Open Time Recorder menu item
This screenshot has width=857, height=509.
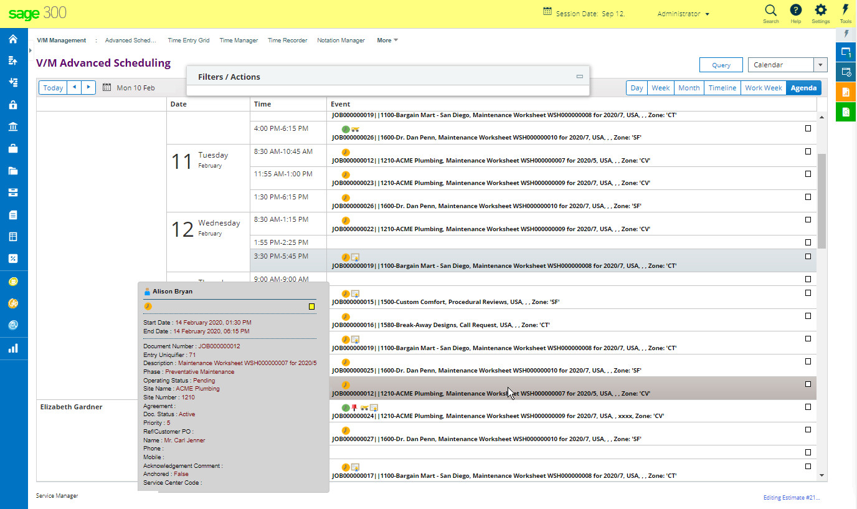(288, 40)
